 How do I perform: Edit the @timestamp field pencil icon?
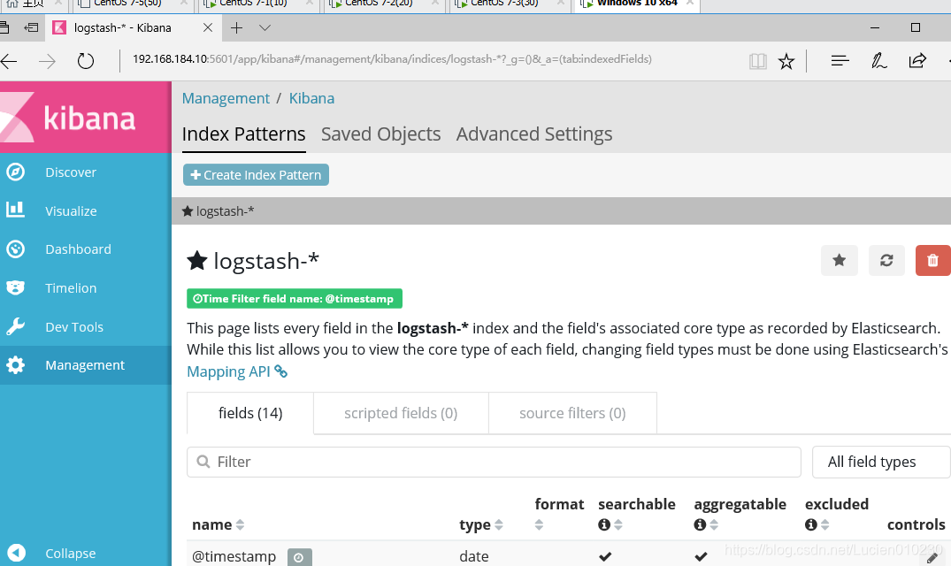[932, 558]
